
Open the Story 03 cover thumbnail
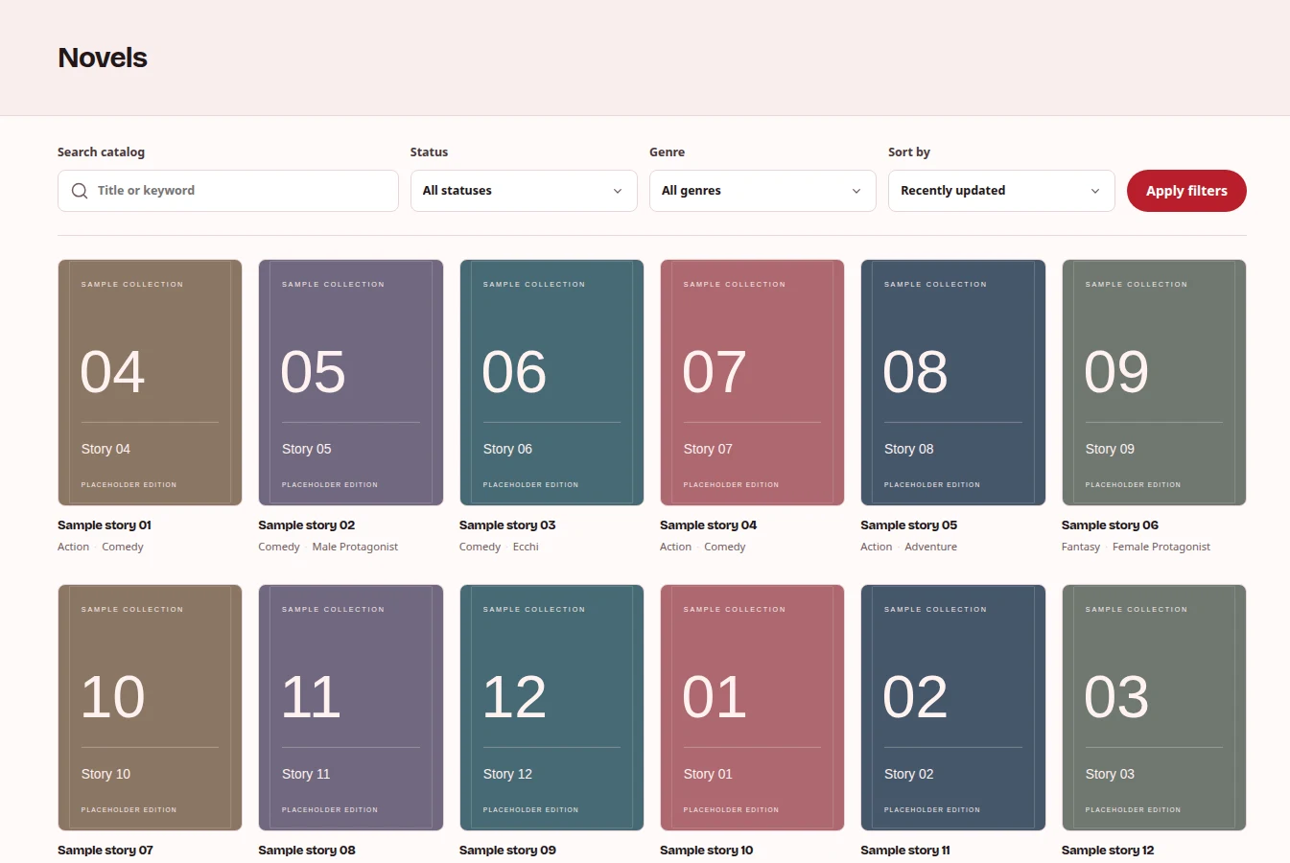(1154, 708)
